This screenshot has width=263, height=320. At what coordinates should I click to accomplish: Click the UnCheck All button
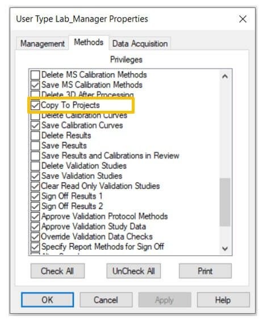(133, 271)
